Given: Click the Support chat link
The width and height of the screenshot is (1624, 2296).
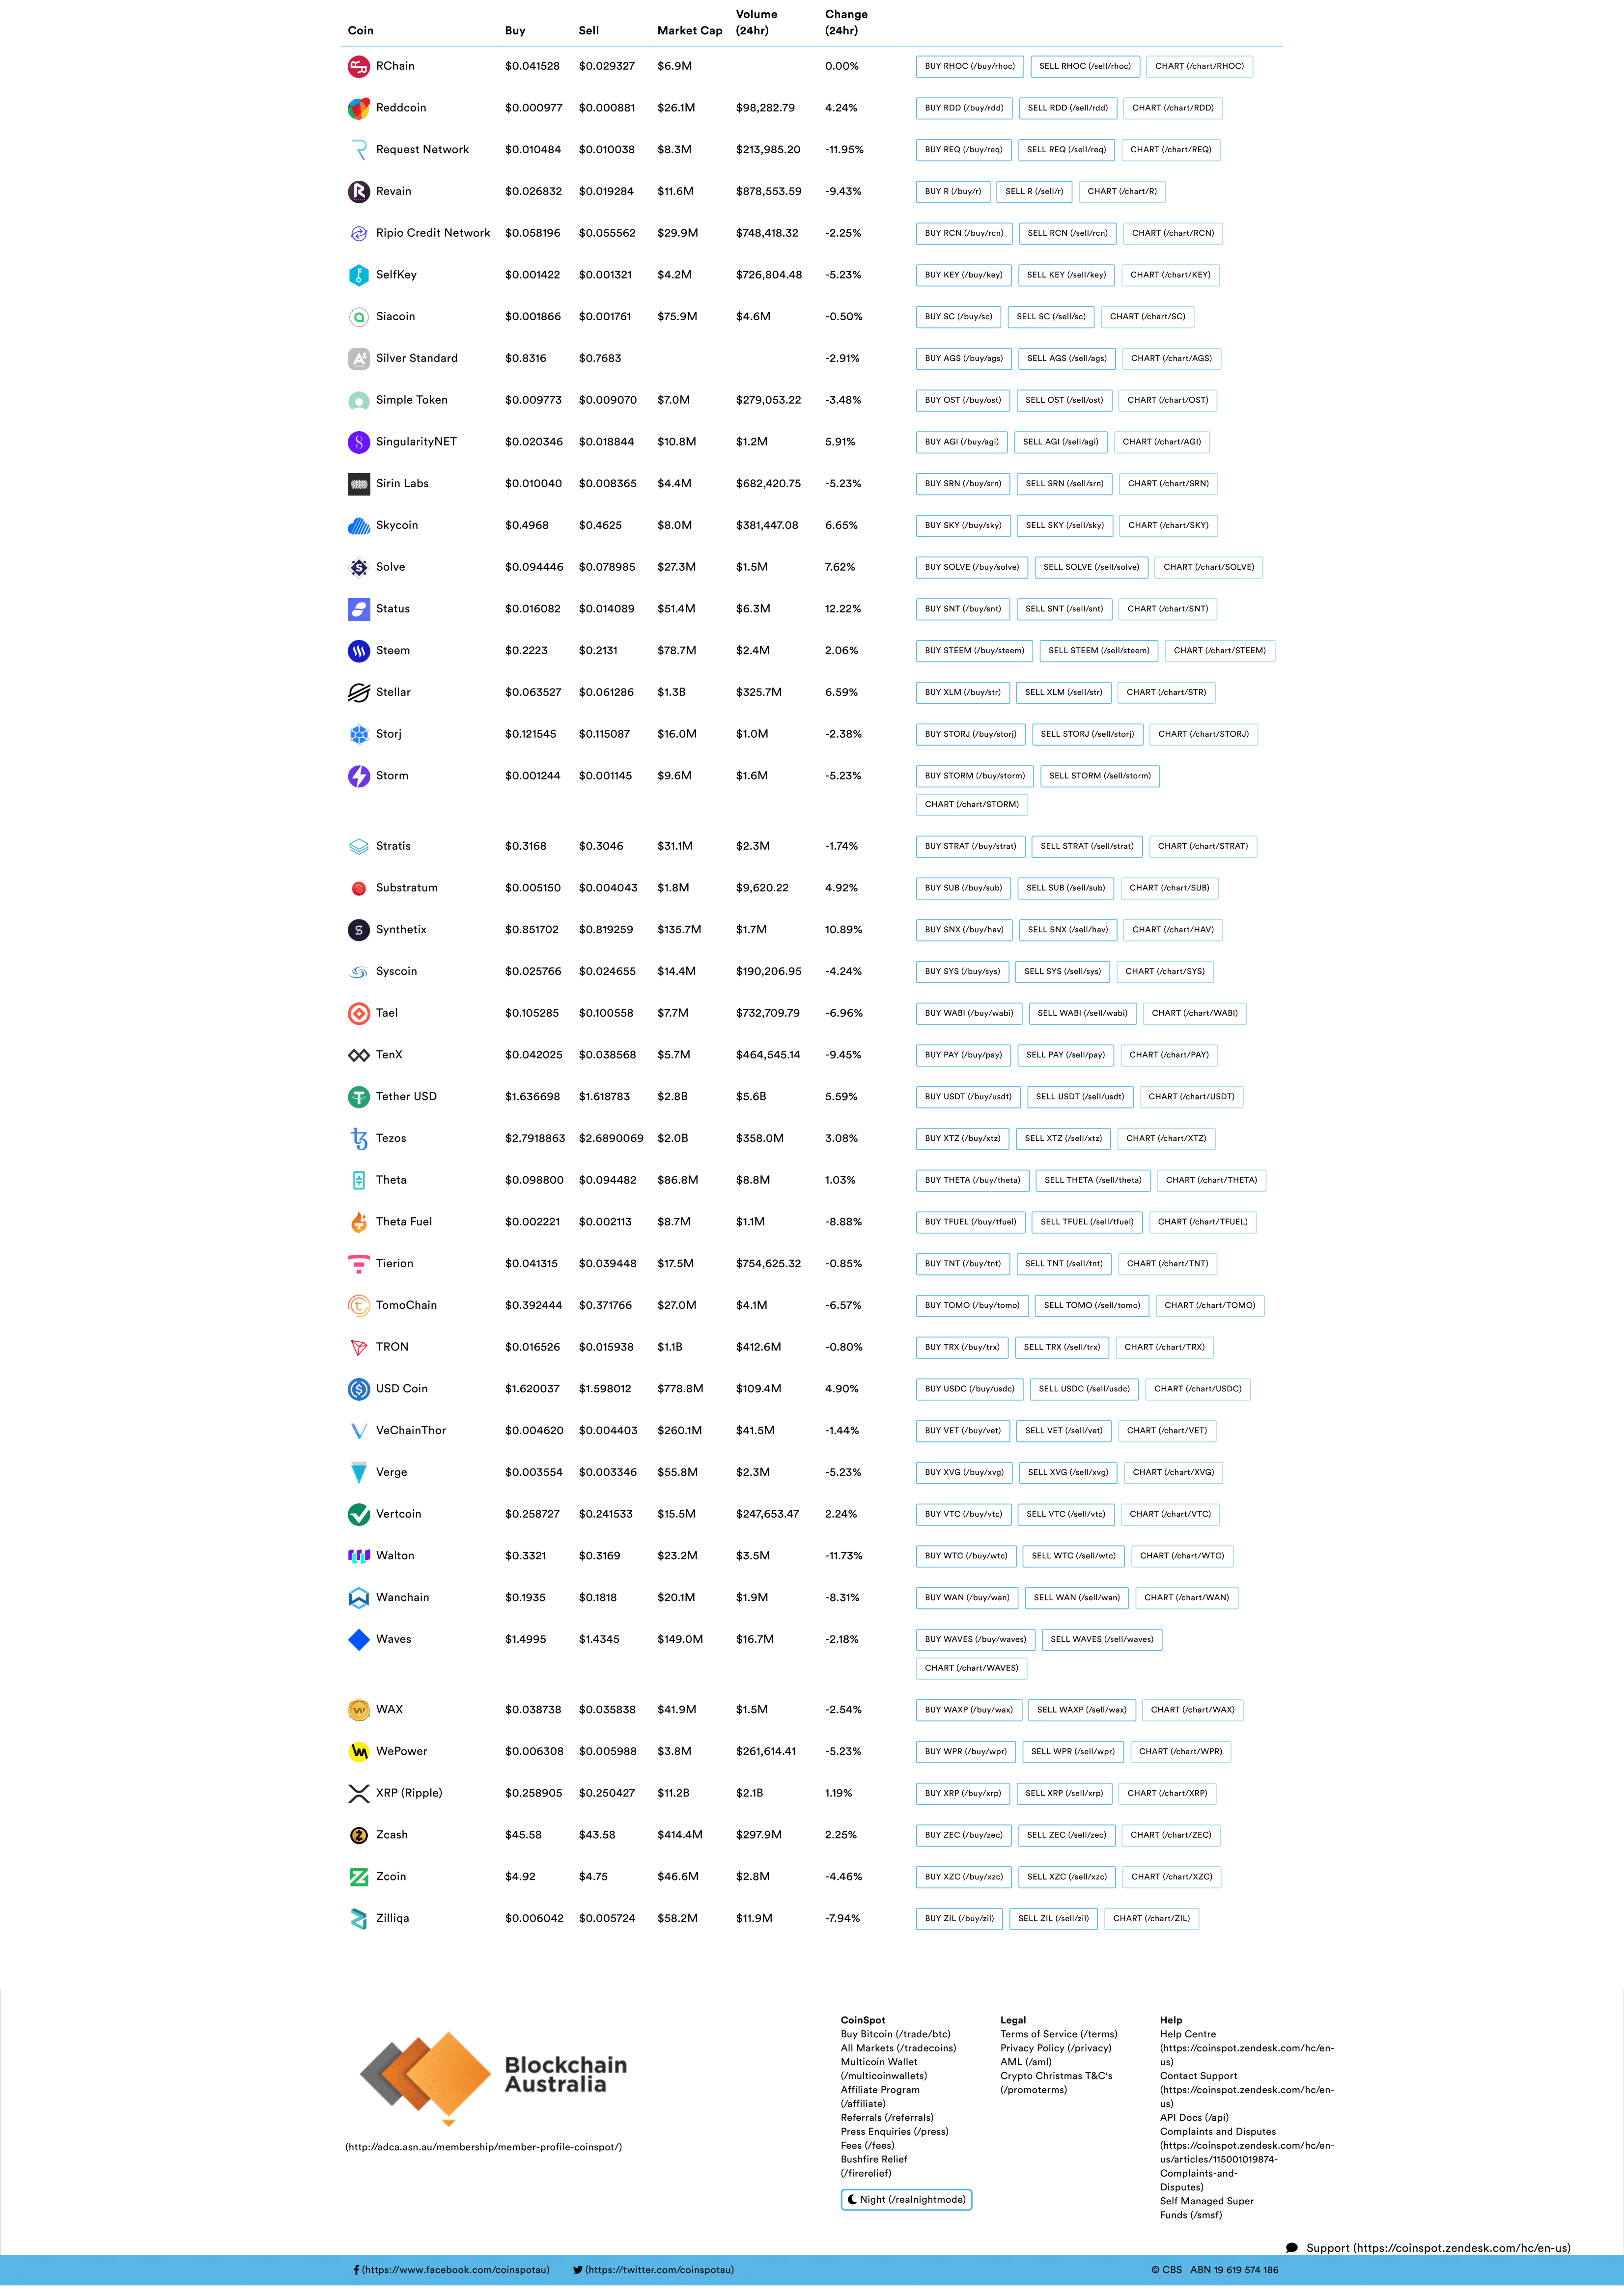Looking at the screenshot, I should (1428, 2249).
